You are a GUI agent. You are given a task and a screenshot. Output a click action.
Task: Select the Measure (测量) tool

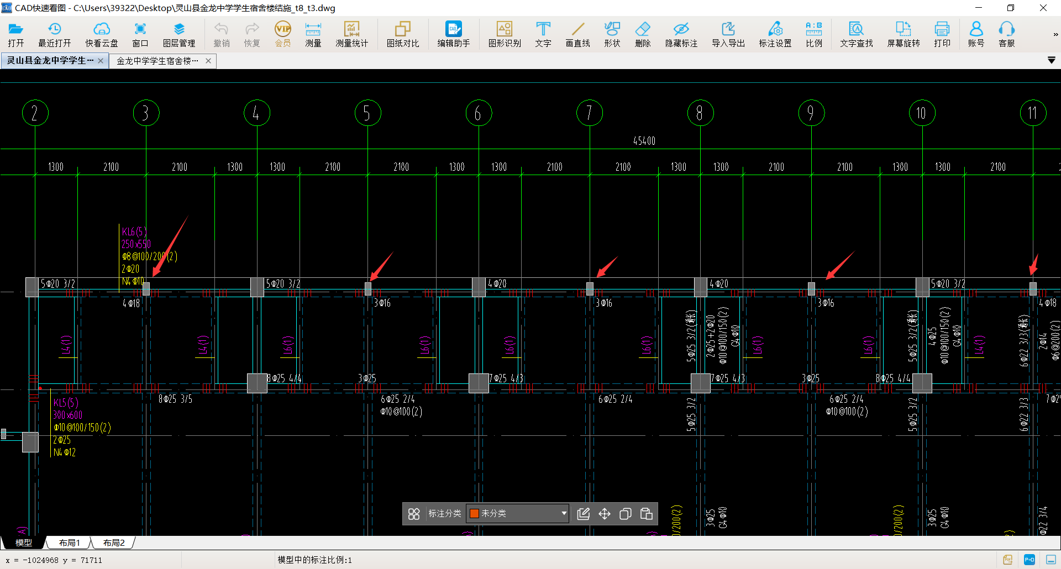coord(313,34)
